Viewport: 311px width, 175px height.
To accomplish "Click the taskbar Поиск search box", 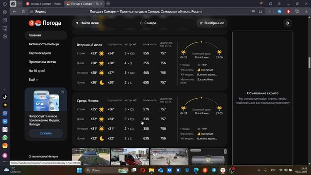I will point(106,170).
